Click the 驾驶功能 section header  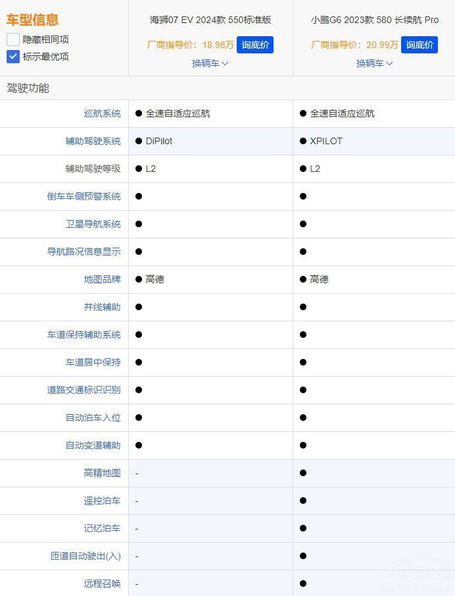tap(28, 88)
